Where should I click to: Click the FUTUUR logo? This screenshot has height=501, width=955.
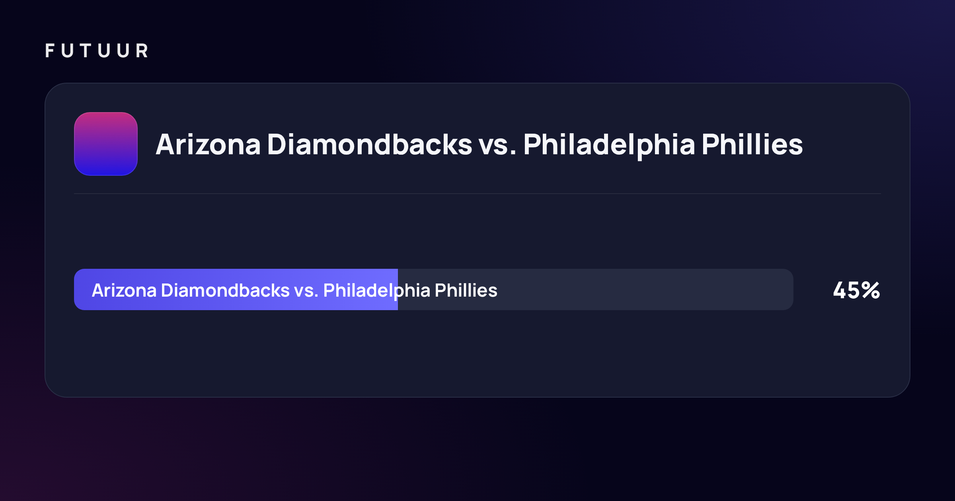click(97, 51)
